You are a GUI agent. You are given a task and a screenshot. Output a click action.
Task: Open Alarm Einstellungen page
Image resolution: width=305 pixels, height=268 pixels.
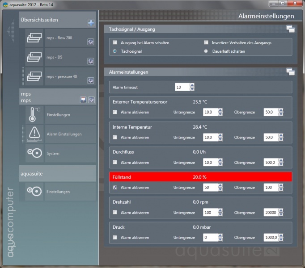point(70,134)
